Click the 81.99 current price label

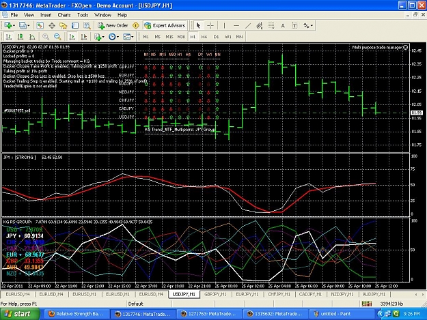coord(417,113)
